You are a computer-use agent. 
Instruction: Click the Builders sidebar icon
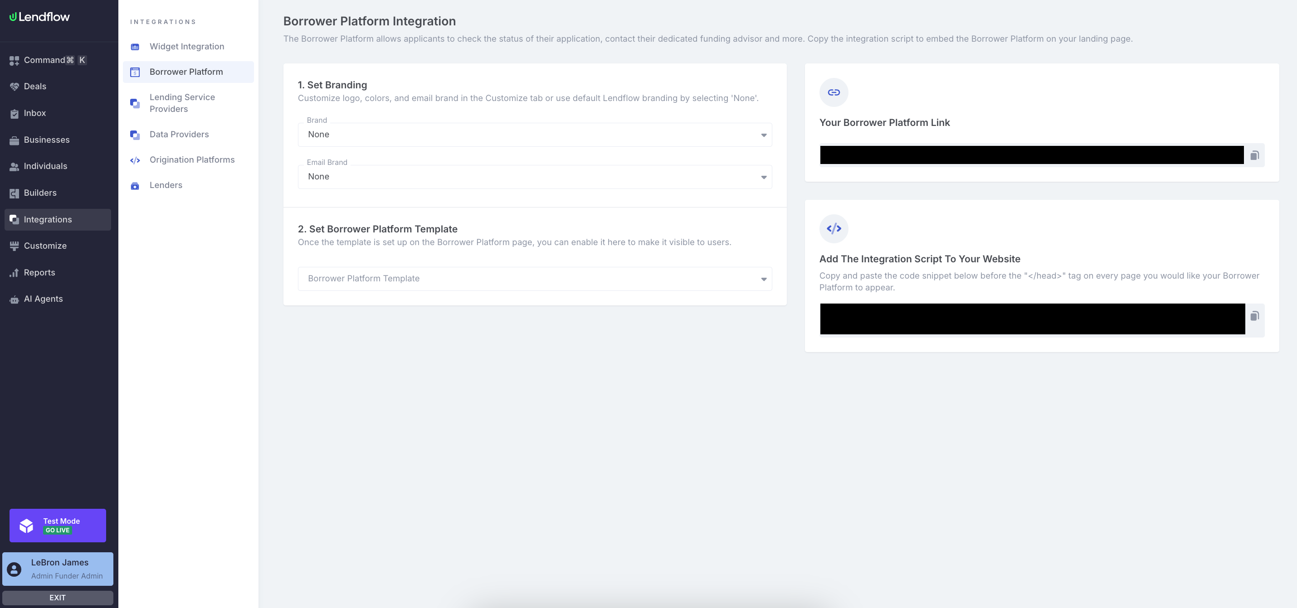pos(14,193)
